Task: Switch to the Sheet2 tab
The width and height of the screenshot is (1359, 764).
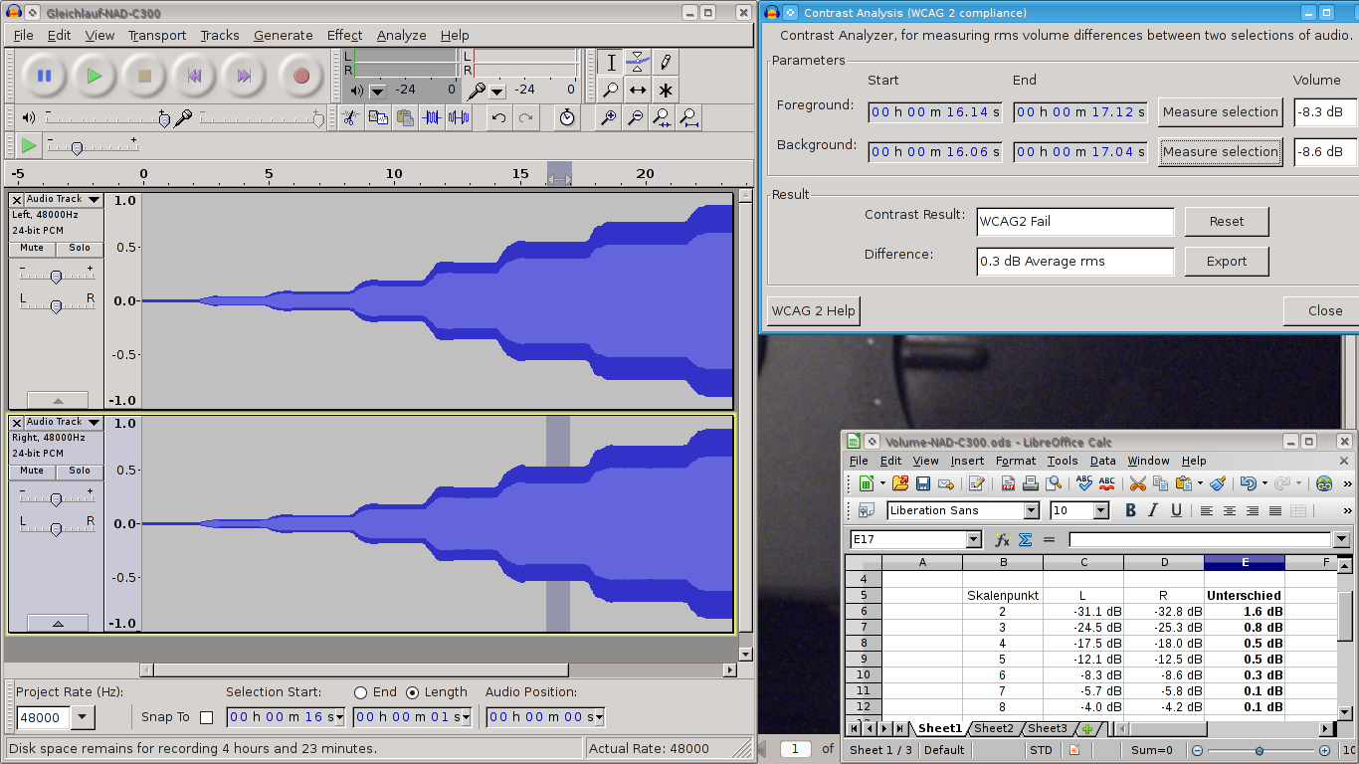Action: 993,728
